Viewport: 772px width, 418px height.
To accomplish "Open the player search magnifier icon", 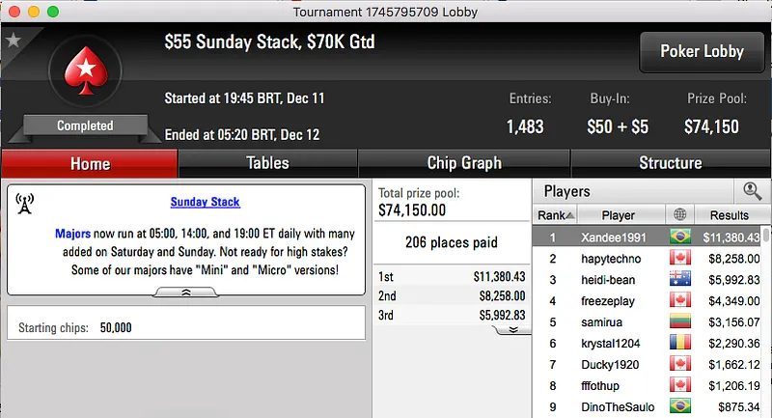I will (752, 191).
